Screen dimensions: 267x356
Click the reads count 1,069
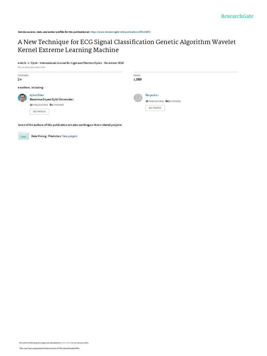[137, 80]
